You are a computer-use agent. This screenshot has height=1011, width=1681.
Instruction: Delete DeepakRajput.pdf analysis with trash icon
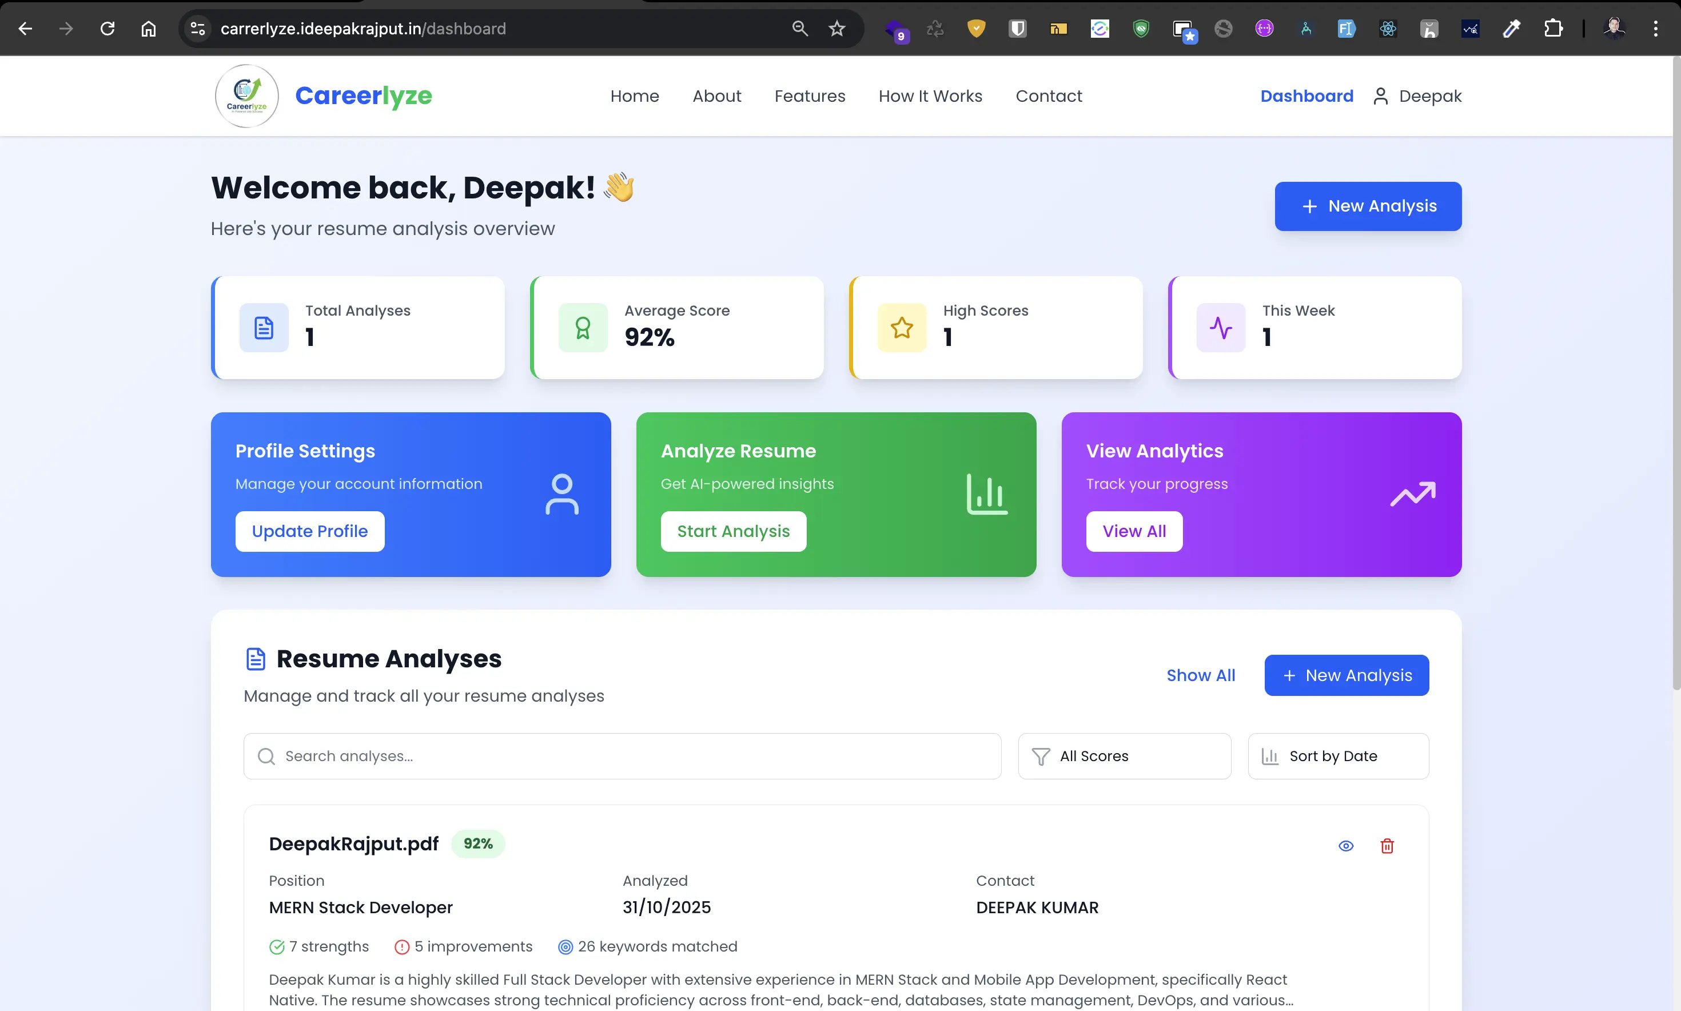1387,846
